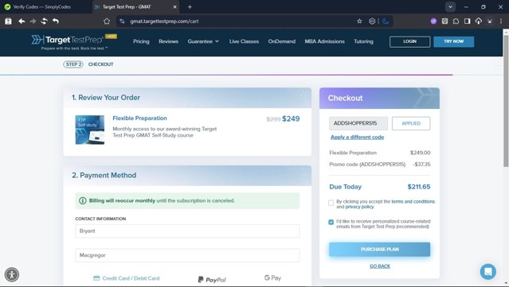The width and height of the screenshot is (509, 287).
Task: Click the promo discount -$37.35 value
Action: point(421,165)
